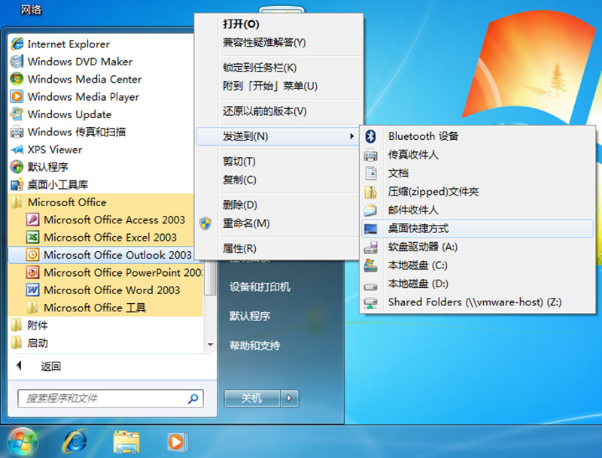Click the 关机 shutdown button
Image resolution: width=602 pixels, height=458 pixels.
click(x=252, y=399)
